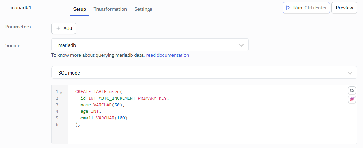The image size is (363, 148).
Task: Click the AI sparkle assistant icon
Action: click(352, 99)
